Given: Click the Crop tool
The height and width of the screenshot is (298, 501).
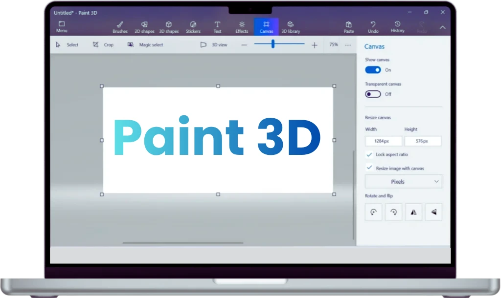Looking at the screenshot, I should pyautogui.click(x=103, y=45).
